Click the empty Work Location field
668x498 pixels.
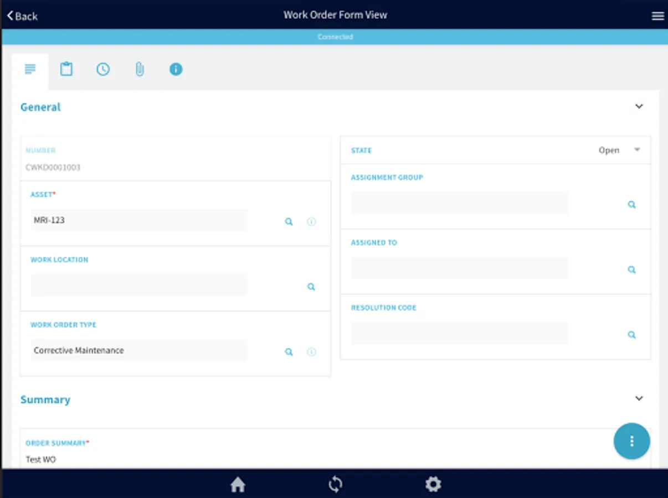[x=139, y=286]
